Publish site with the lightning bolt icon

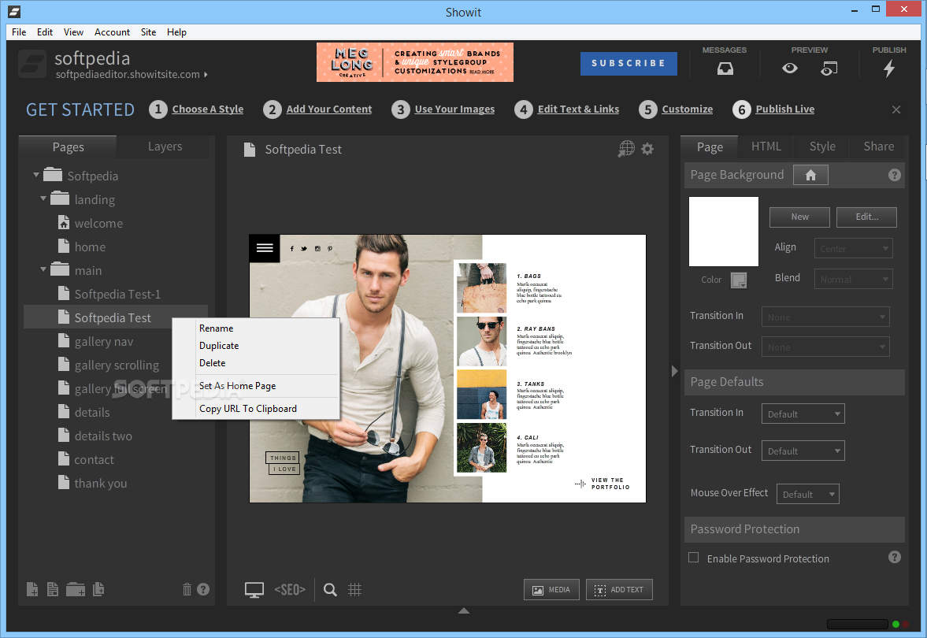pos(888,69)
